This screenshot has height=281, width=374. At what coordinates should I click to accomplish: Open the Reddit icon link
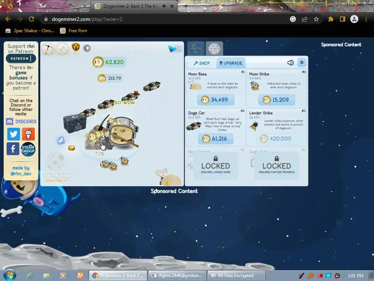click(x=28, y=134)
